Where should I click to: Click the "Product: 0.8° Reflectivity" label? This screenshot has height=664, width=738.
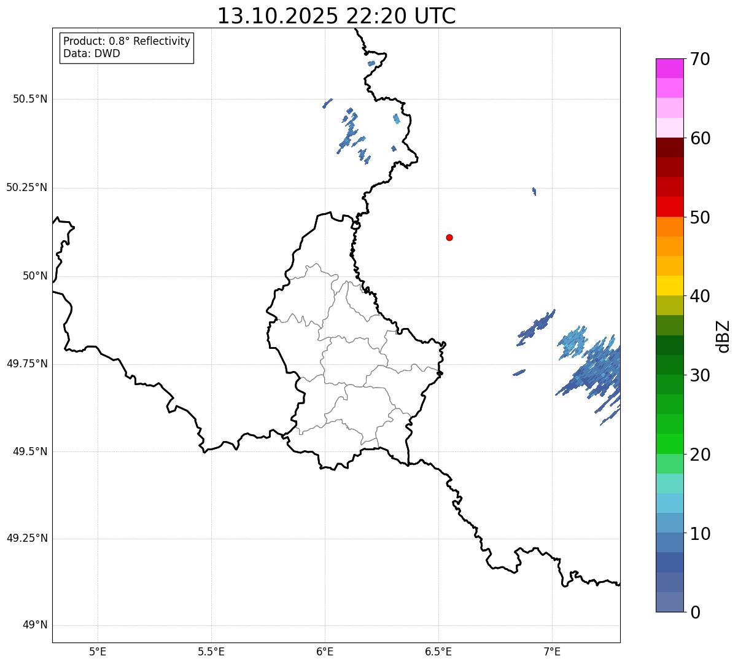tap(127, 41)
